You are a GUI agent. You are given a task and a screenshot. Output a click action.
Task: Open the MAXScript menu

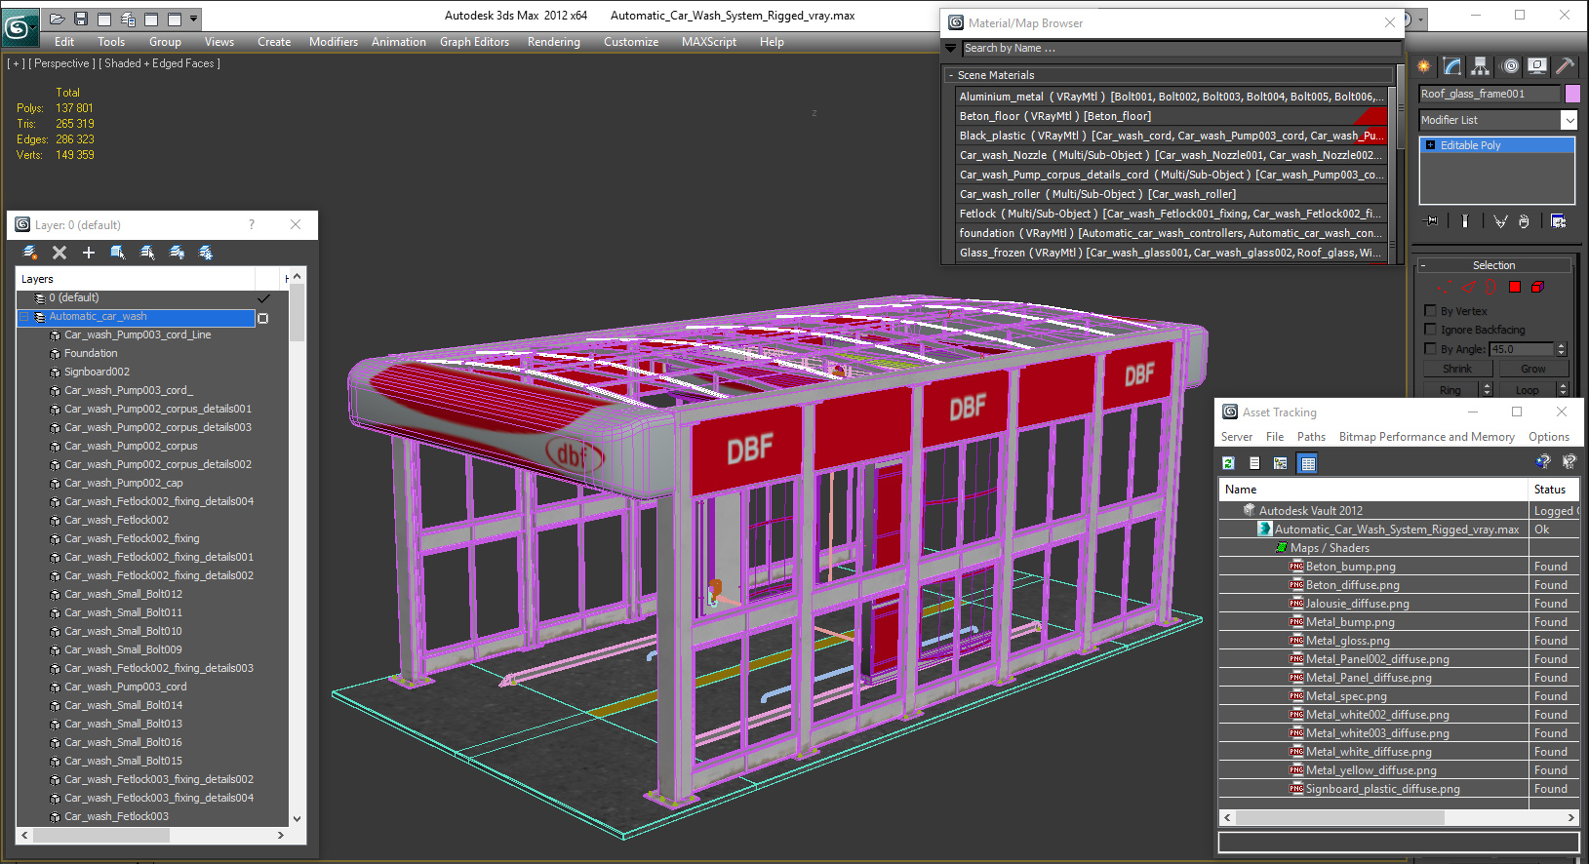[x=709, y=42]
